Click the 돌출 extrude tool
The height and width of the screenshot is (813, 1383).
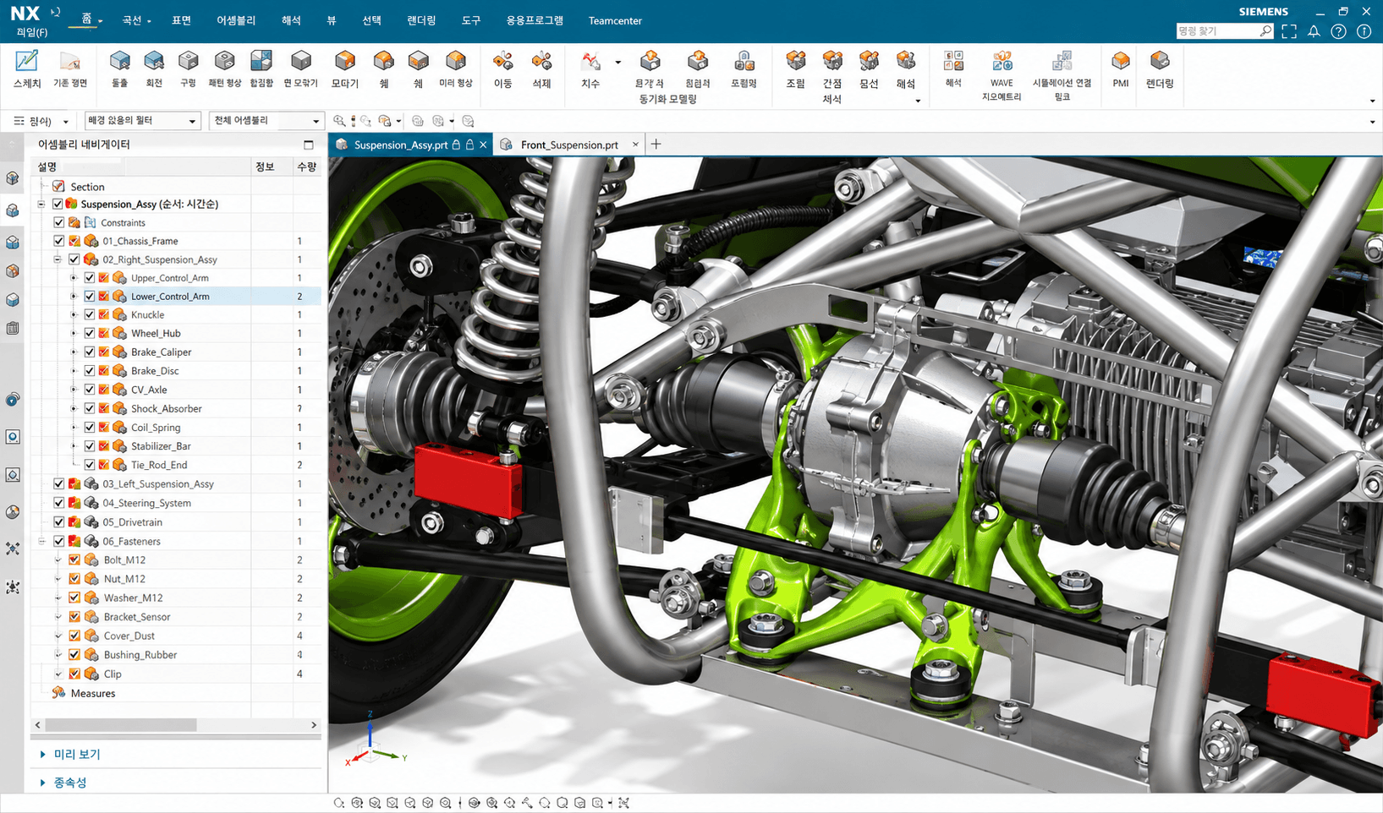click(x=120, y=68)
